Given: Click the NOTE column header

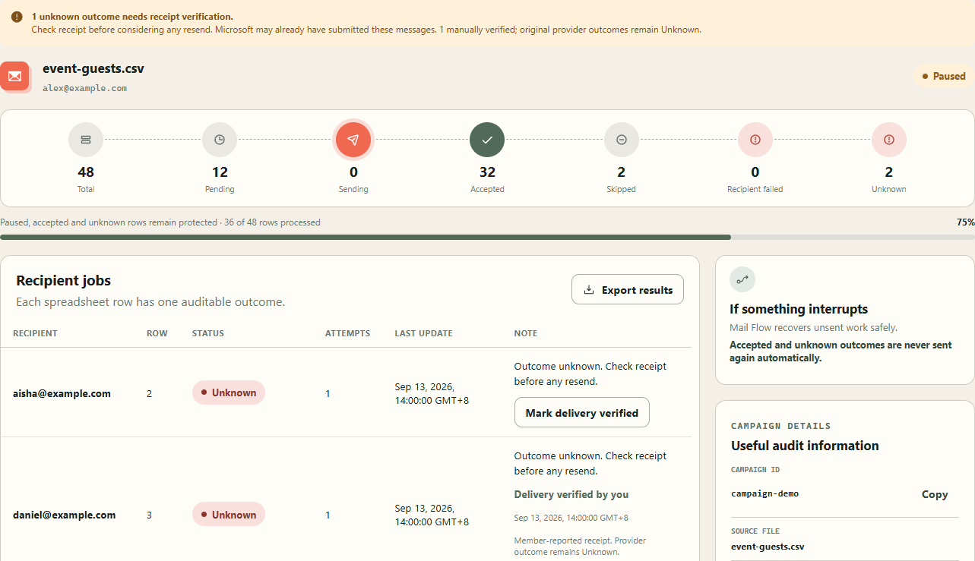Looking at the screenshot, I should pyautogui.click(x=526, y=333).
